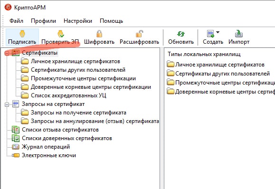275x189 pixels.
Task: Click the Расшифровать open-lock icon
Action: point(140,34)
